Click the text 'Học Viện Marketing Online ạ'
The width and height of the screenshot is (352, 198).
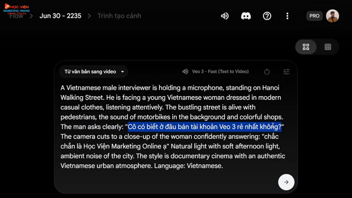pos(125,146)
